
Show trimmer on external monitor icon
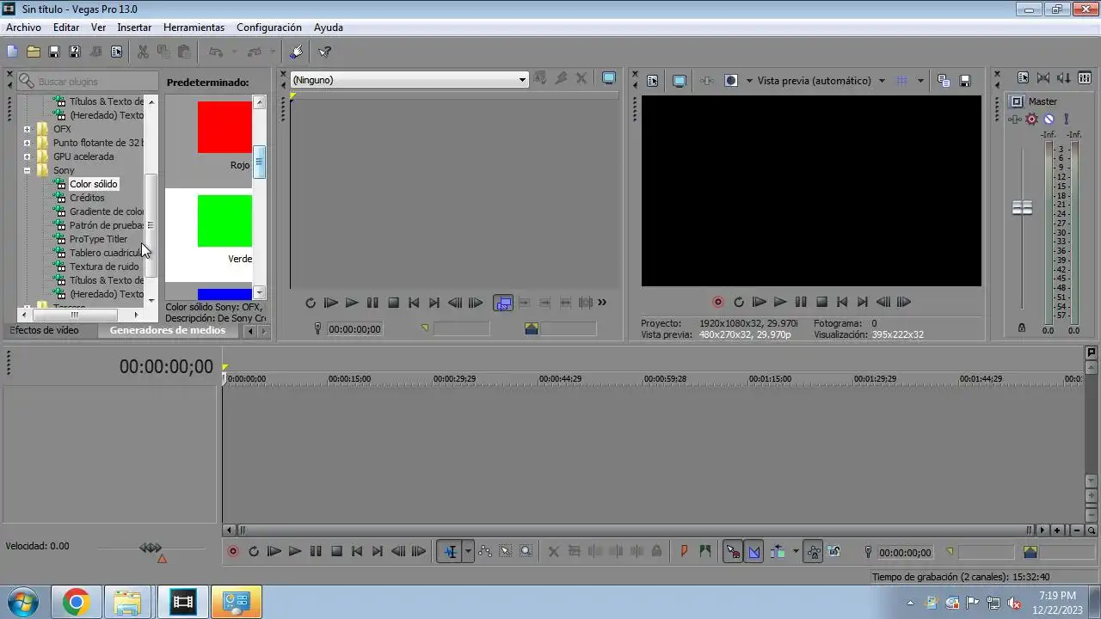click(609, 78)
